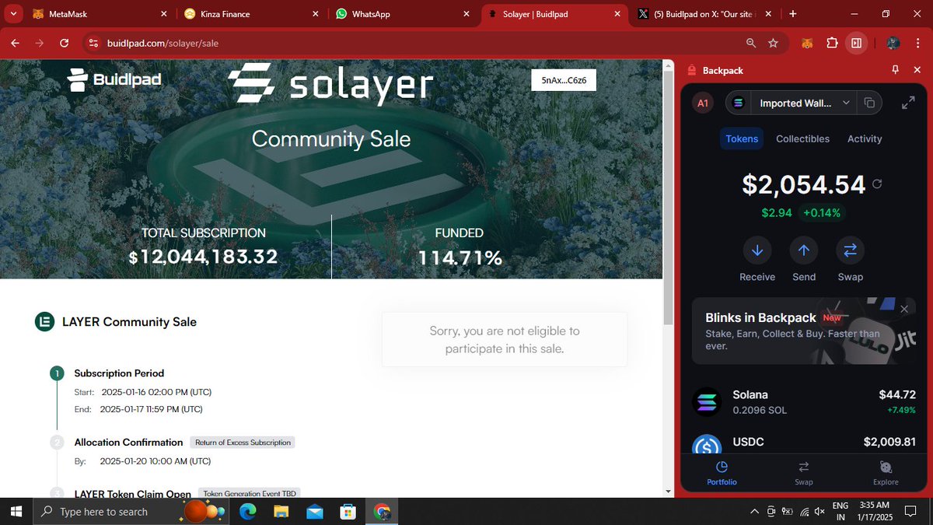
Task: Switch to the MetaMask browser tab
Action: click(x=100, y=14)
